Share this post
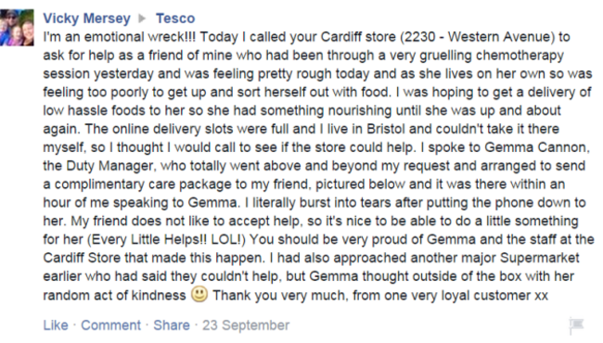603x343 pixels. click(172, 325)
